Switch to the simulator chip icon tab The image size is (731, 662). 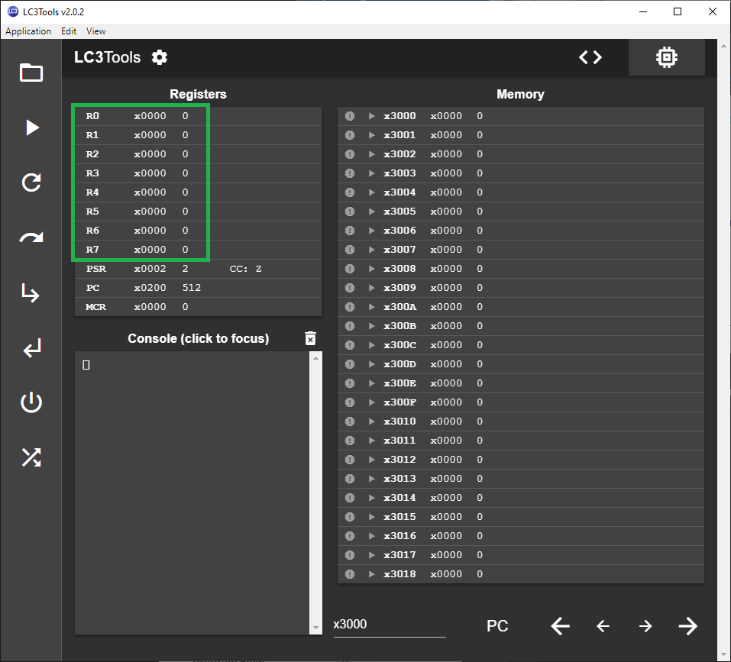(x=667, y=57)
